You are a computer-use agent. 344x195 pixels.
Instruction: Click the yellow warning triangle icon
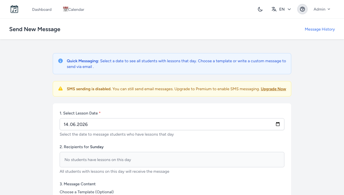tap(60, 89)
